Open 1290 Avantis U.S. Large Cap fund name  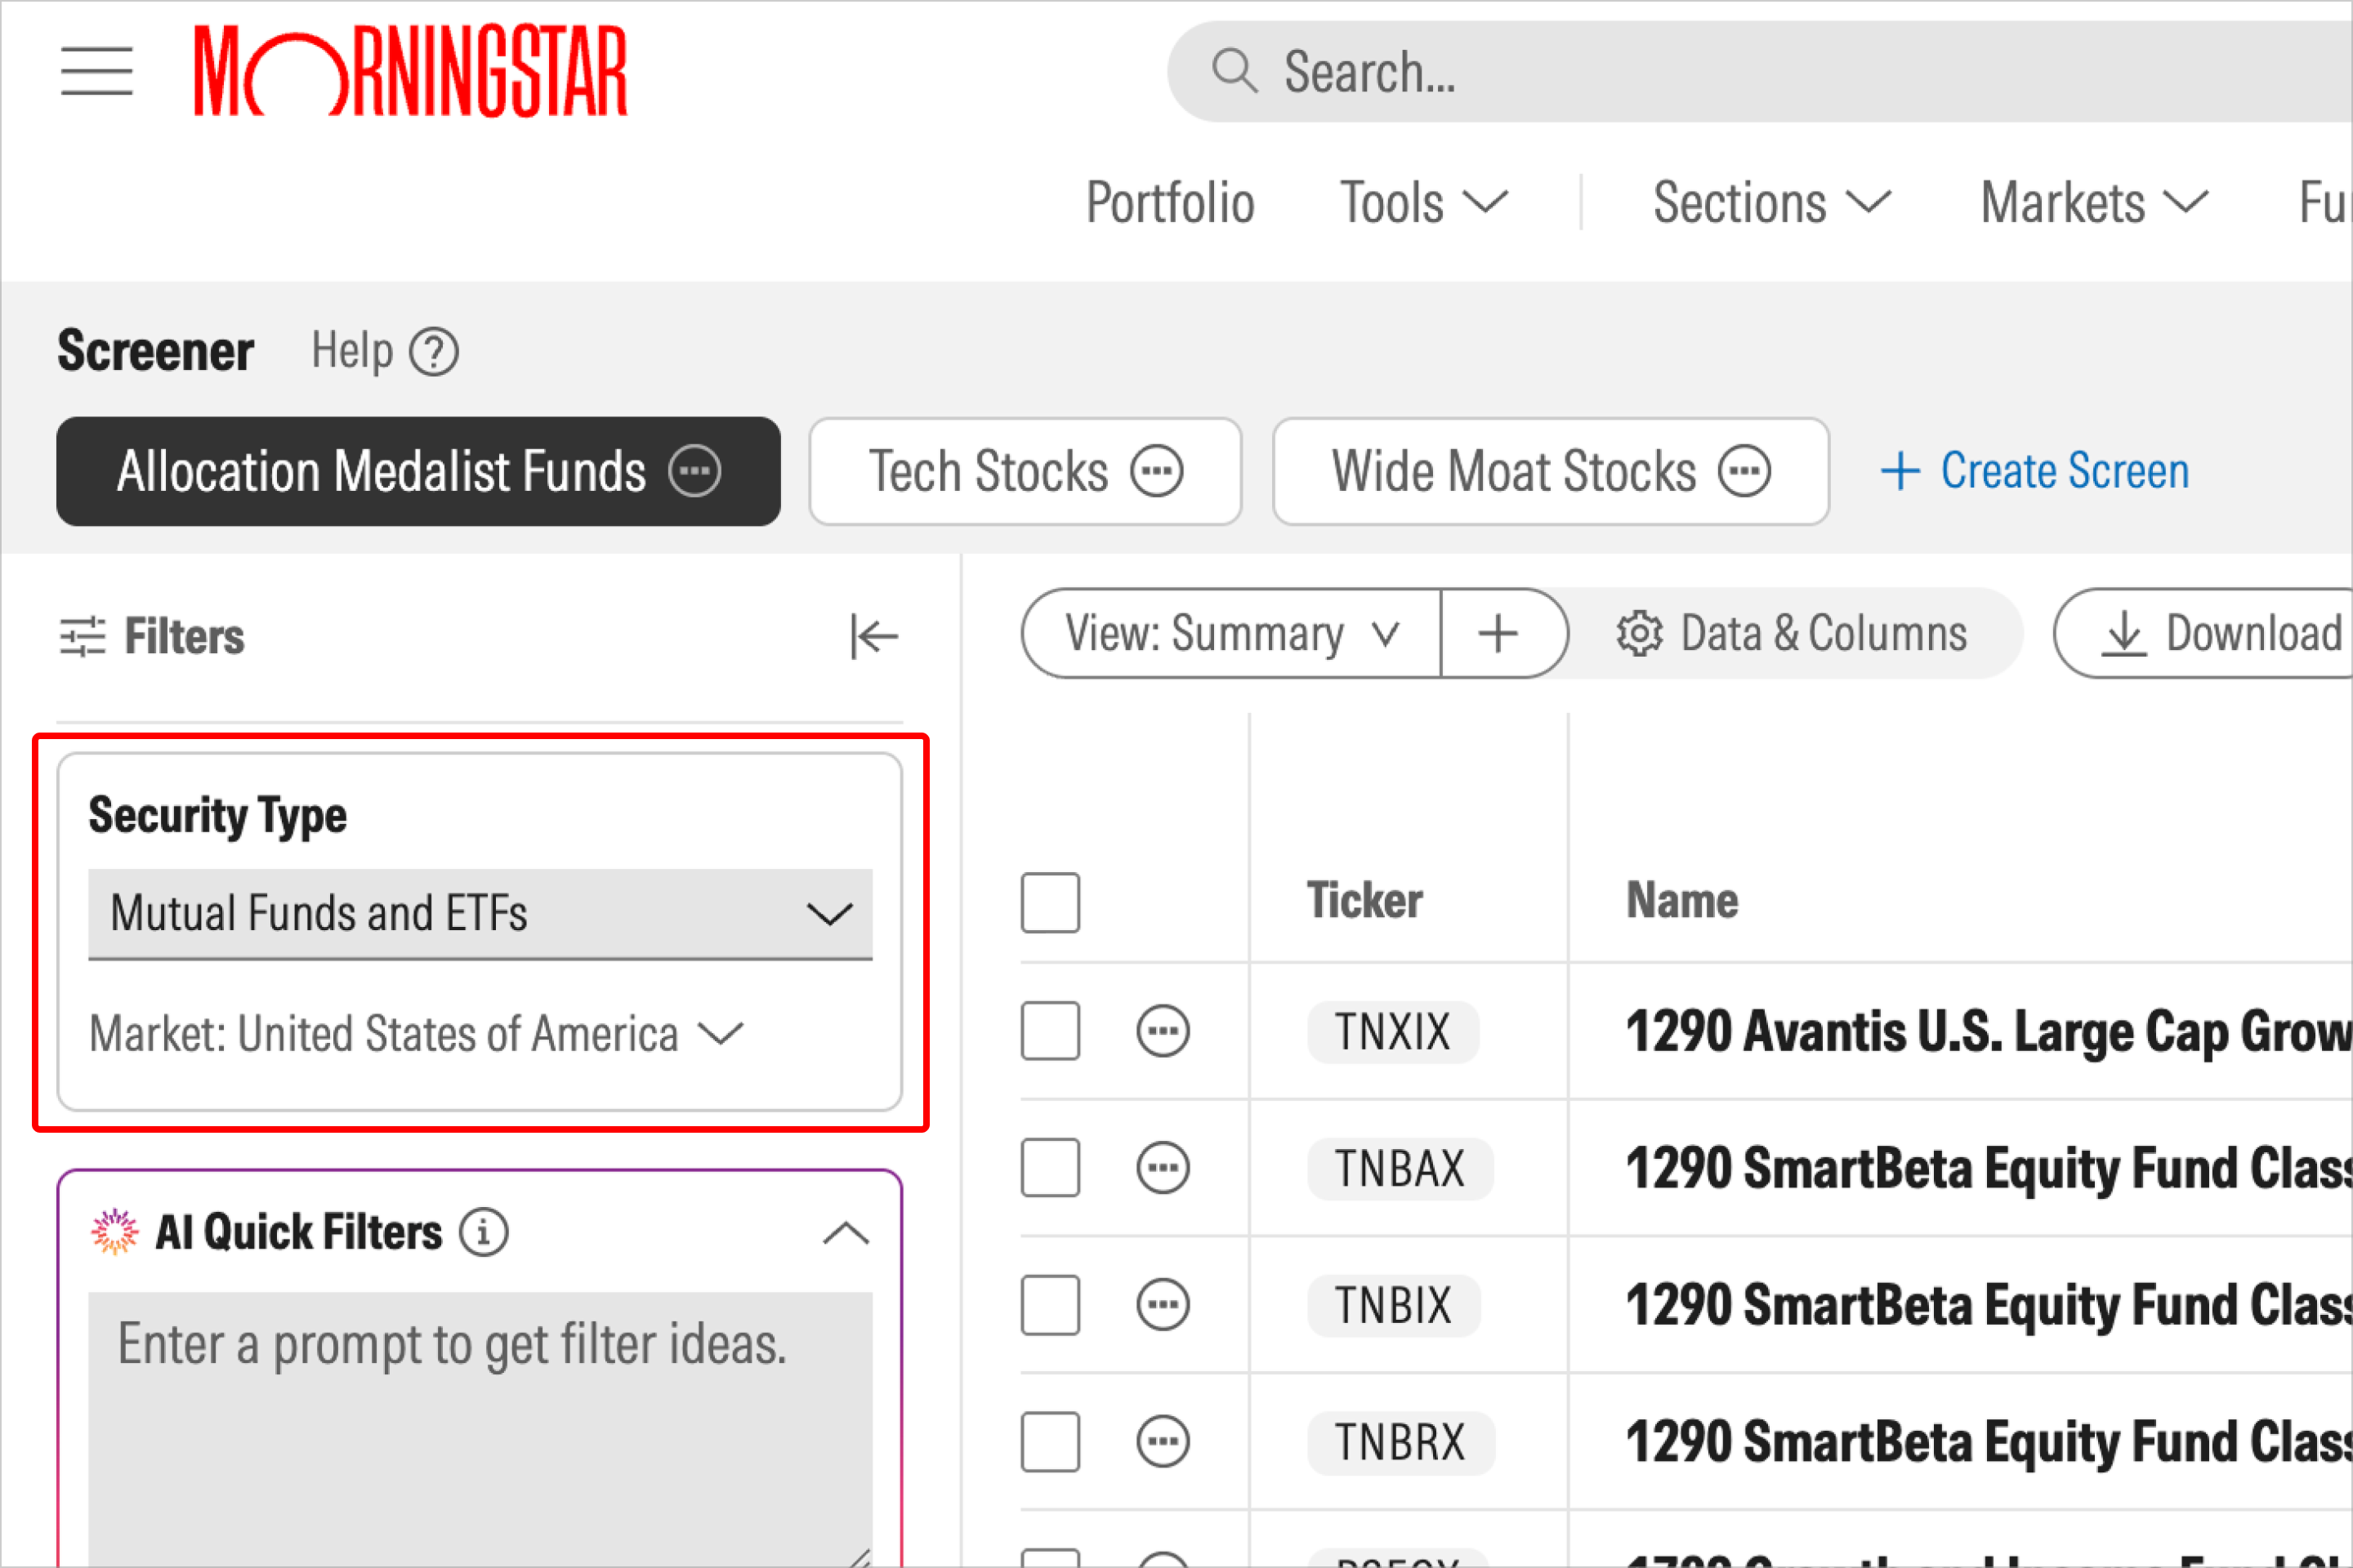click(1989, 1032)
